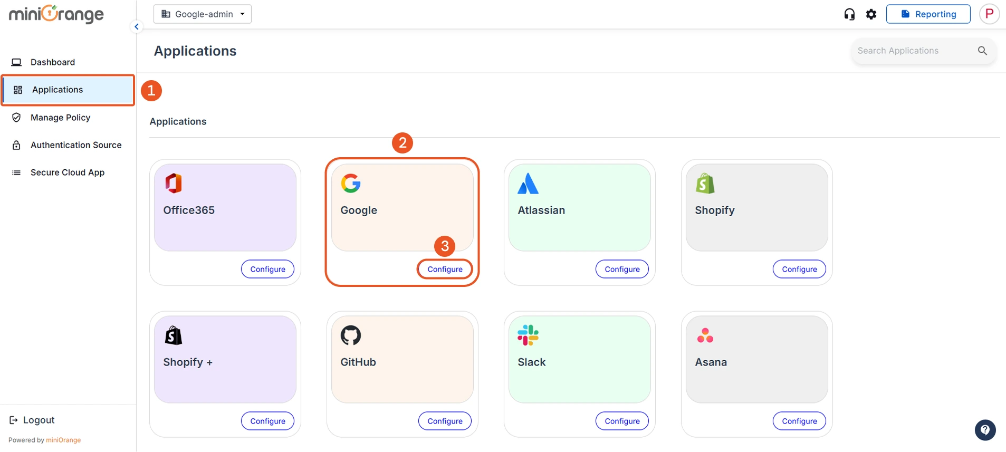Click the Office365 logo icon
Viewport: 1006px width, 452px height.
[174, 184]
